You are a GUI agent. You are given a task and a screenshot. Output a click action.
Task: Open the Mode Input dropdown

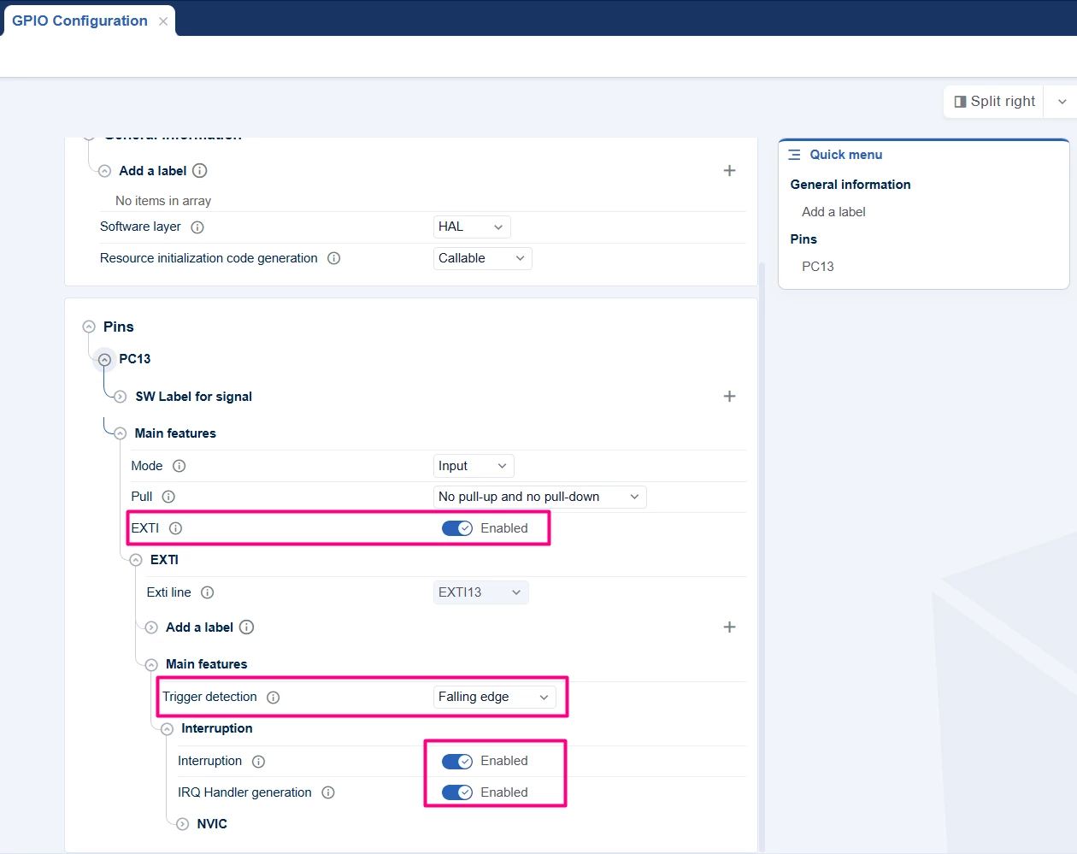474,466
